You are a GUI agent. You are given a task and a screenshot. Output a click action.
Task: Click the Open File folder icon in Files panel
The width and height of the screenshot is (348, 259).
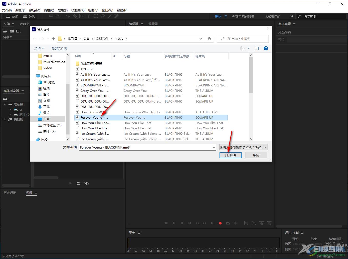5,31
